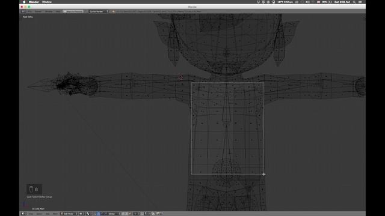
Task: Open the Window menu in menu bar
Action: (47, 2)
